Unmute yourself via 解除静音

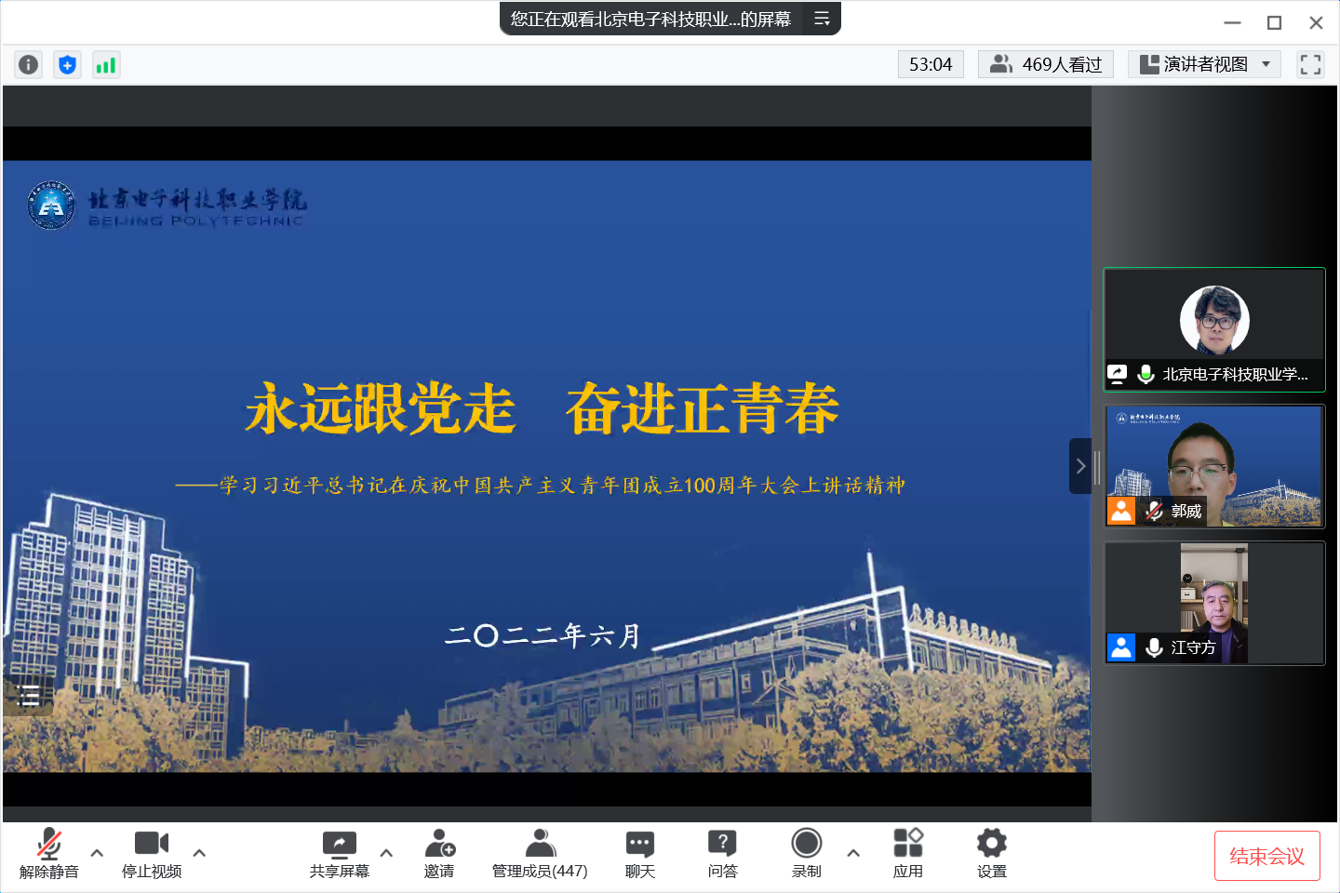pos(48,852)
